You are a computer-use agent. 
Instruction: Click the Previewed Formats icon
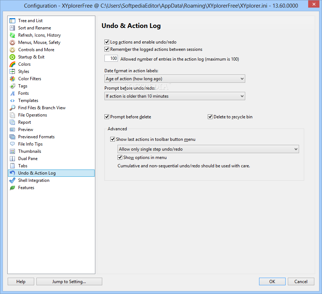(12, 137)
